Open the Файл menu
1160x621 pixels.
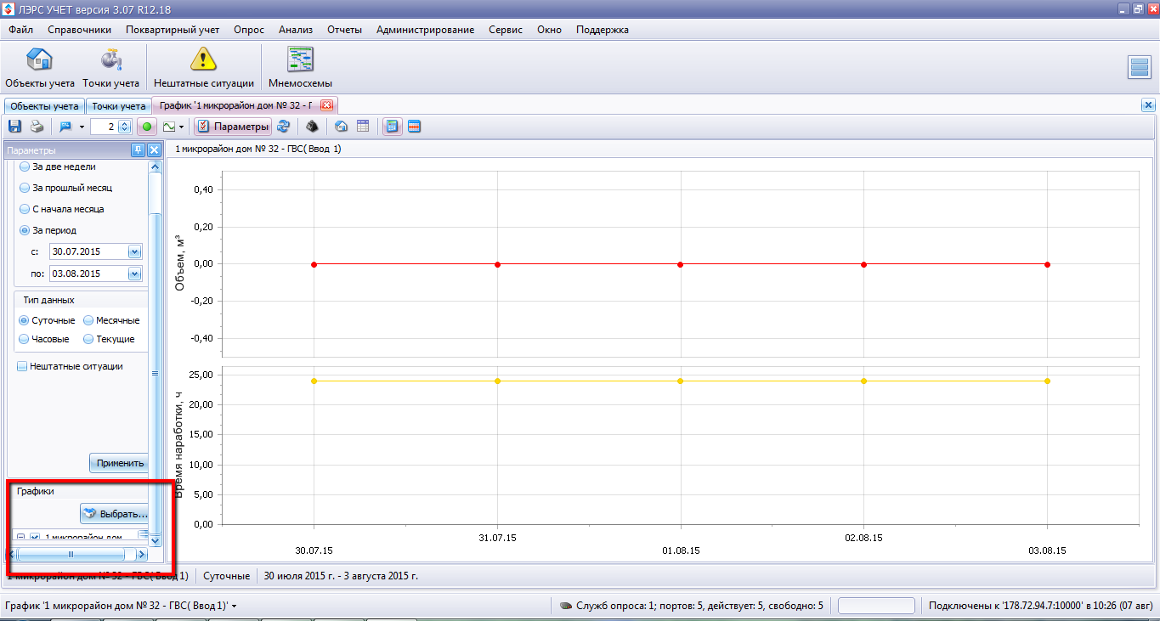point(21,30)
